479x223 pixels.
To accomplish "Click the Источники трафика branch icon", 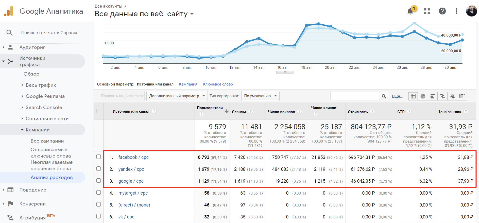I will click(10, 61).
